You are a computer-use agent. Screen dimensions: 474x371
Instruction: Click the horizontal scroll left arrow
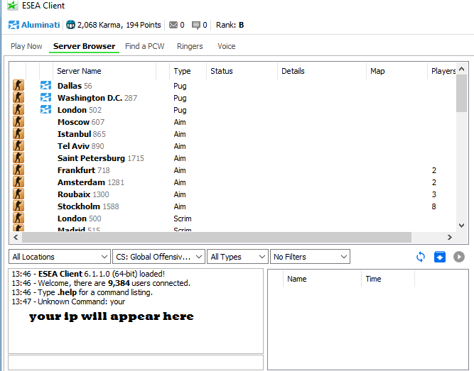coord(16,237)
